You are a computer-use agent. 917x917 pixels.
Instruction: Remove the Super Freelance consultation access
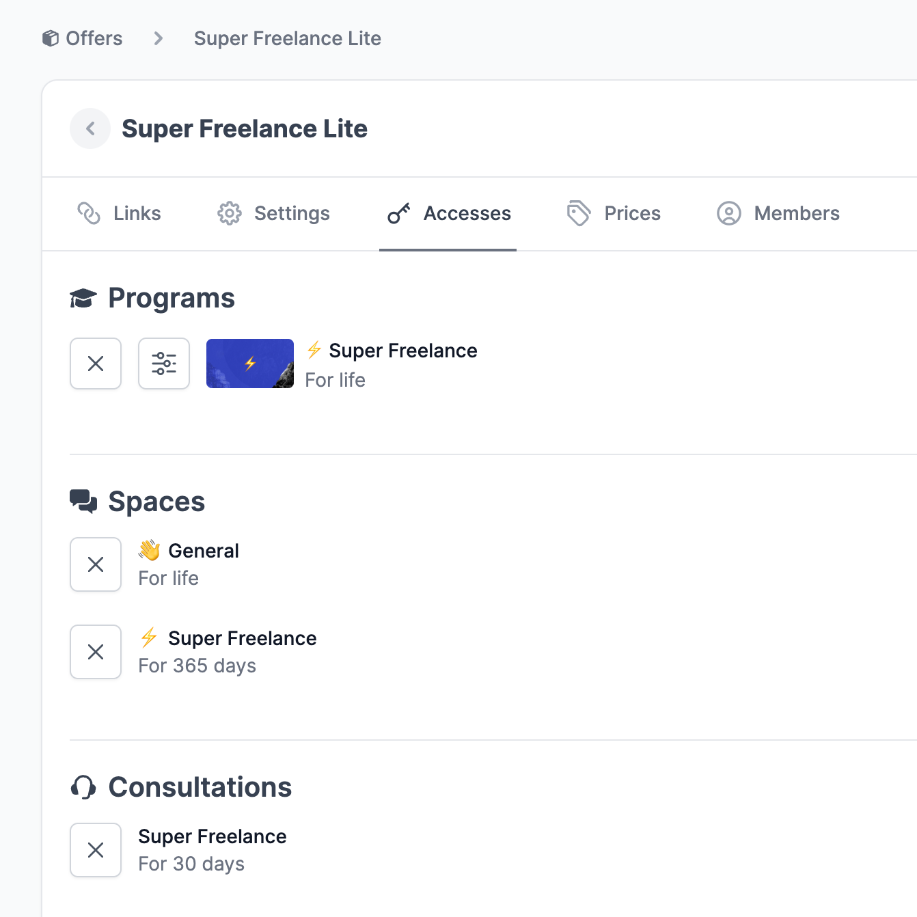click(x=96, y=850)
